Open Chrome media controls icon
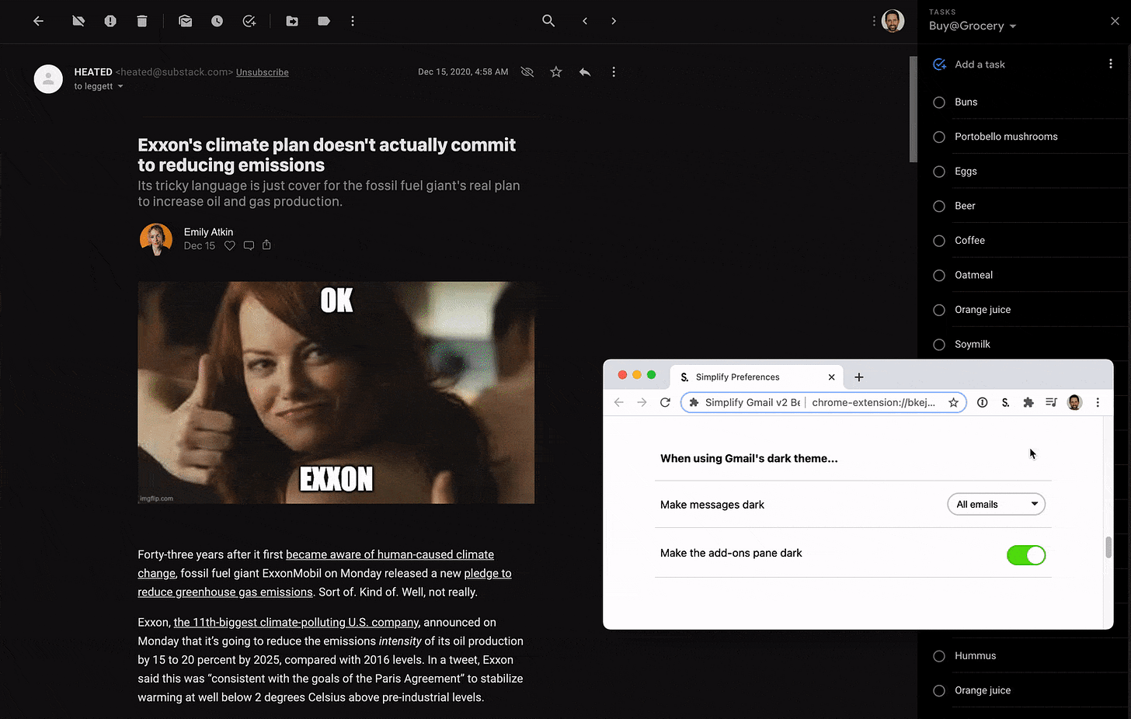Viewport: 1131px width, 719px height. pyautogui.click(x=1051, y=402)
